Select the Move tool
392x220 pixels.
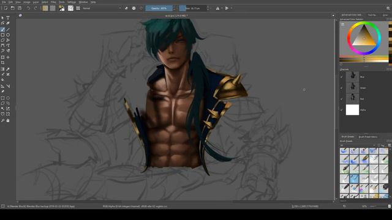tap(8, 57)
